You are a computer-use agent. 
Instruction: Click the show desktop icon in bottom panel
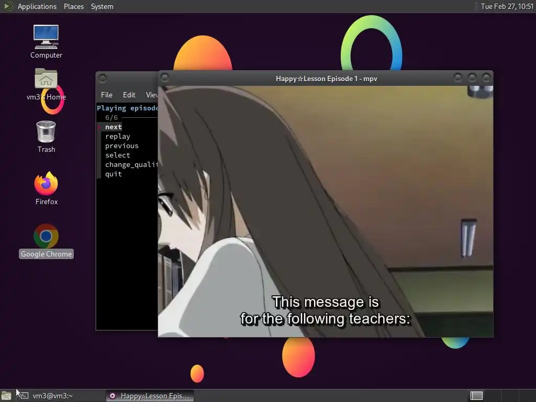[x=6, y=396]
